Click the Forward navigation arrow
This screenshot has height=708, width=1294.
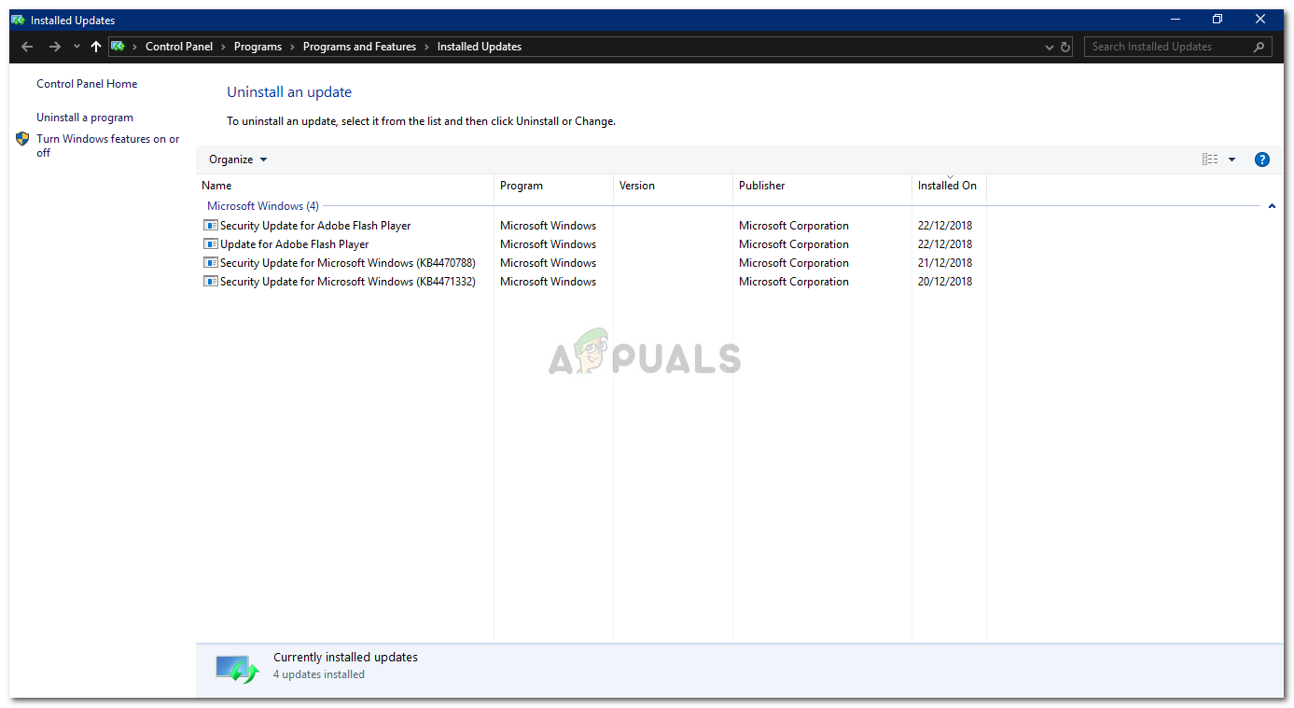(54, 47)
